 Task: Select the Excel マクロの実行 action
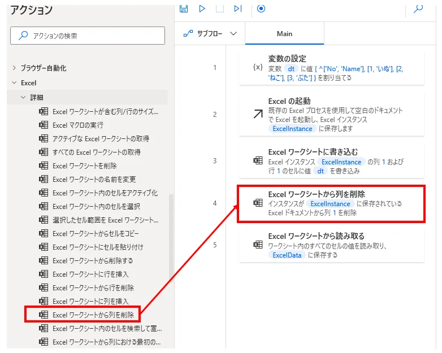(x=78, y=125)
